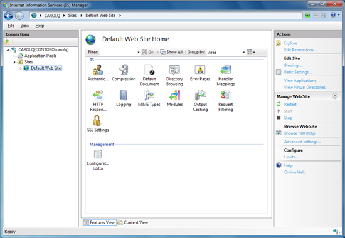This screenshot has width=345, height=238.
Task: Select Application Pools in tree
Action: (x=40, y=56)
